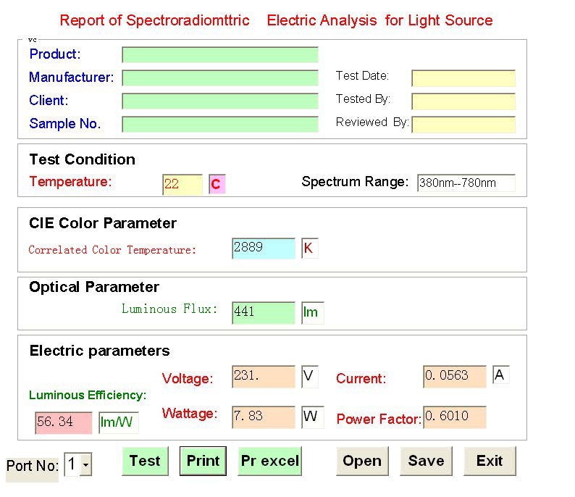The image size is (575, 497).
Task: Select the Temperature value field
Action: point(182,185)
